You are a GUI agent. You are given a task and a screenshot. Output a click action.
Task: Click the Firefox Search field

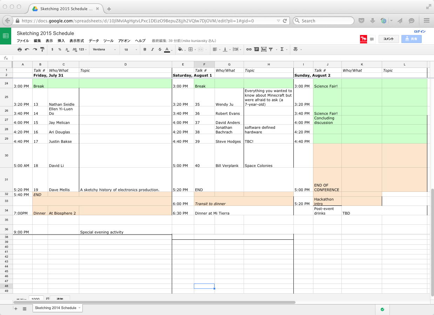323,21
